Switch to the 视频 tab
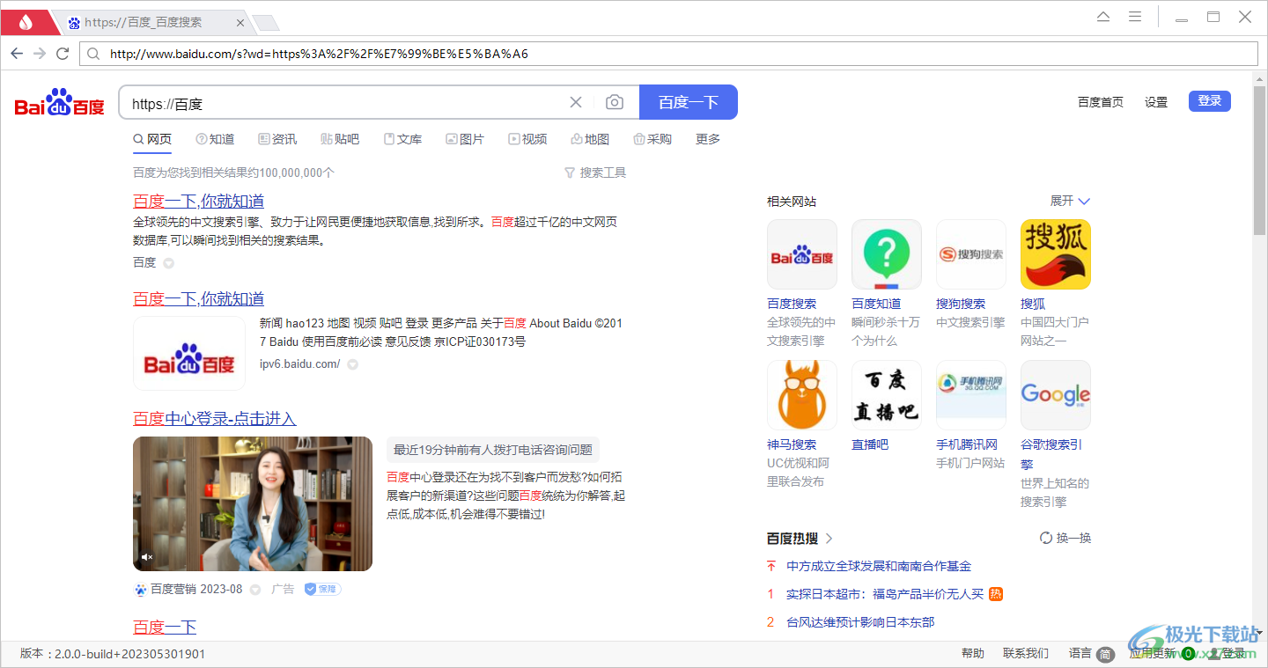 tap(527, 139)
